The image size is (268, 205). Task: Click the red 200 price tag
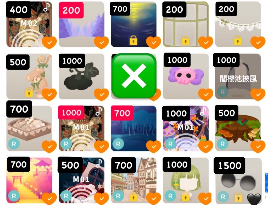(x=71, y=10)
